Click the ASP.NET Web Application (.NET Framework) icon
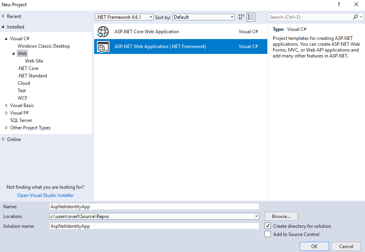Viewport: 365px width, 252px height. tap(103, 46)
